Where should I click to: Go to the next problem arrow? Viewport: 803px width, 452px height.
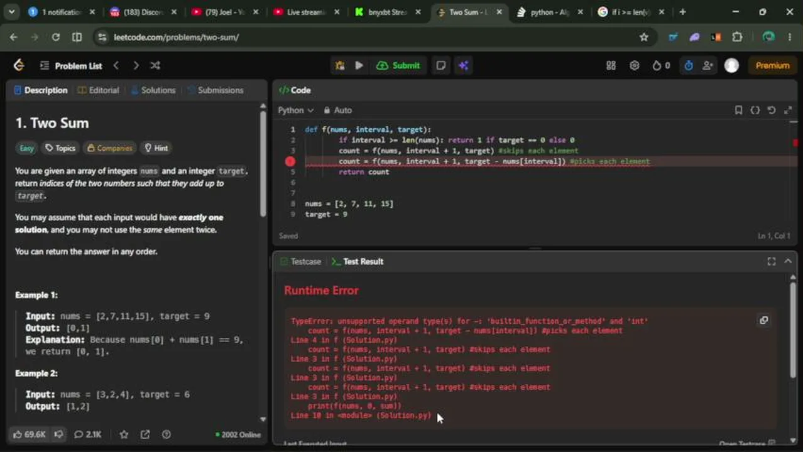(136, 65)
